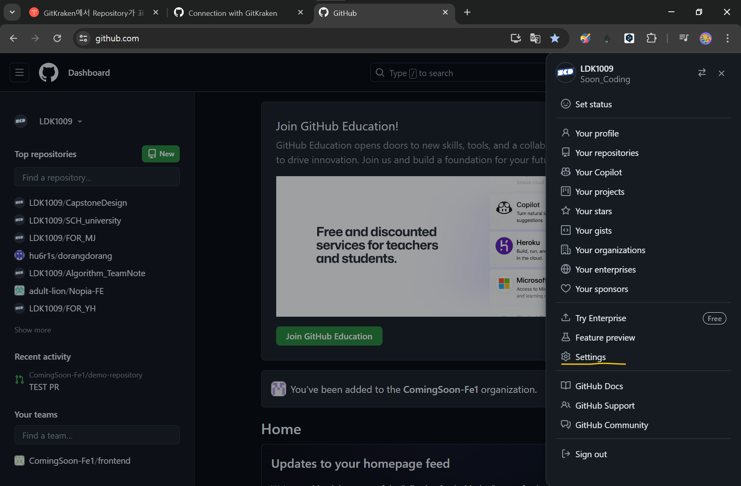Viewport: 741px width, 486px height.
Task: Focus the Find a repository field
Action: 97,177
